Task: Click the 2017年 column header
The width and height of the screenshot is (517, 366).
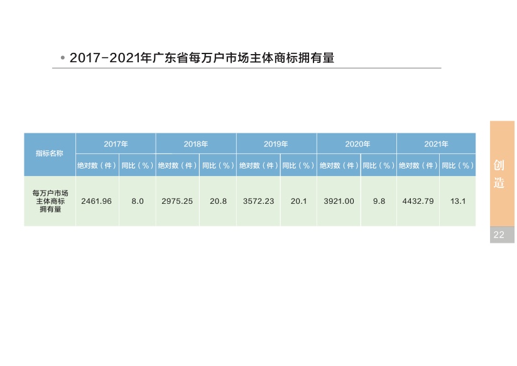Action: click(116, 144)
